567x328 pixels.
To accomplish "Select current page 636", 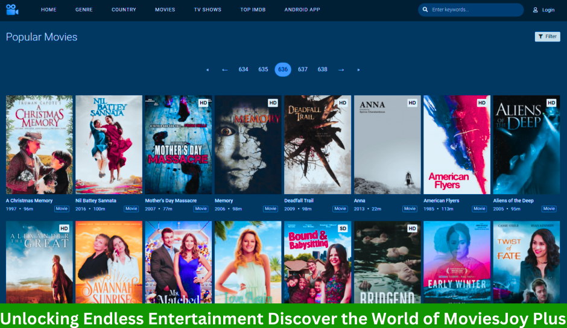I will pos(283,69).
